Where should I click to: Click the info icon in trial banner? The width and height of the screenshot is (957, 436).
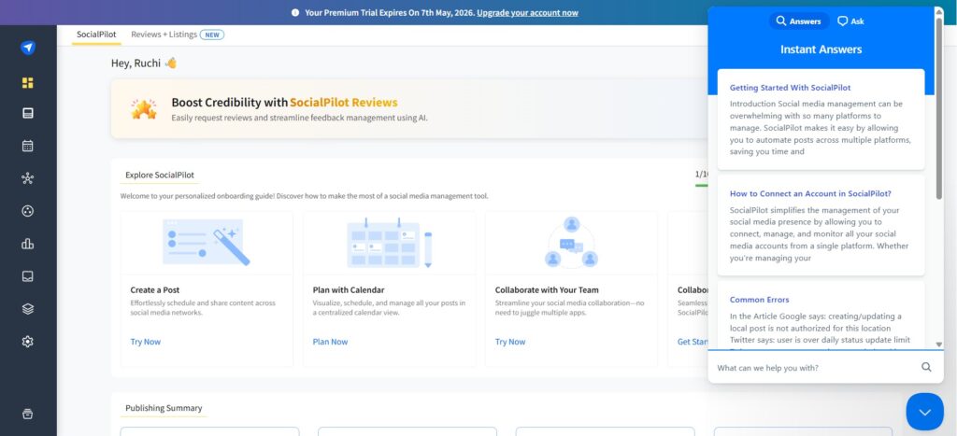(x=295, y=13)
